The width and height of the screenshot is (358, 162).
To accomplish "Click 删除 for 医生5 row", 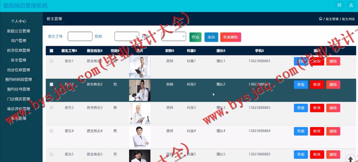I will pyautogui.click(x=333, y=154).
